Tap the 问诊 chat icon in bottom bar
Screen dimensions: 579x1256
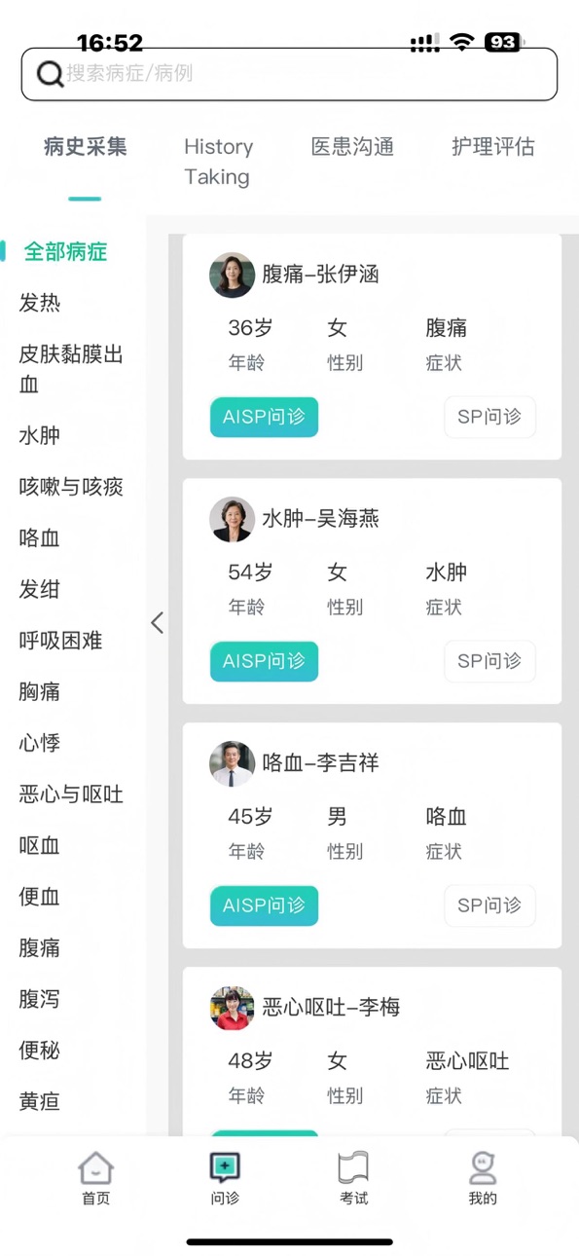(225, 1167)
